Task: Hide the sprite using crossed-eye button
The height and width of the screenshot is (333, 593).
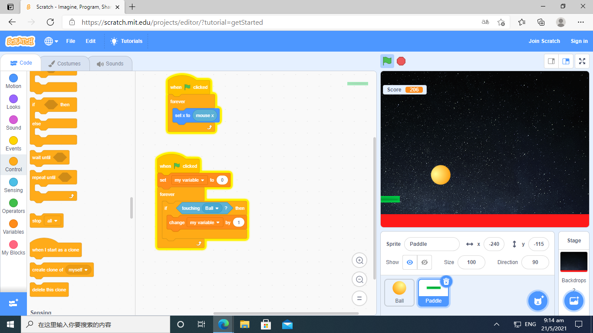Action: tap(425, 262)
